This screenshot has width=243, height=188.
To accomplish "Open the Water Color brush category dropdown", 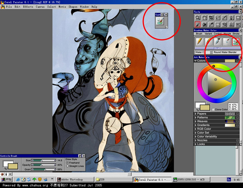I will [x=202, y=52].
